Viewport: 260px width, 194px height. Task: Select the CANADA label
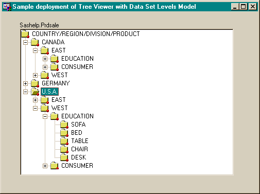53,42
